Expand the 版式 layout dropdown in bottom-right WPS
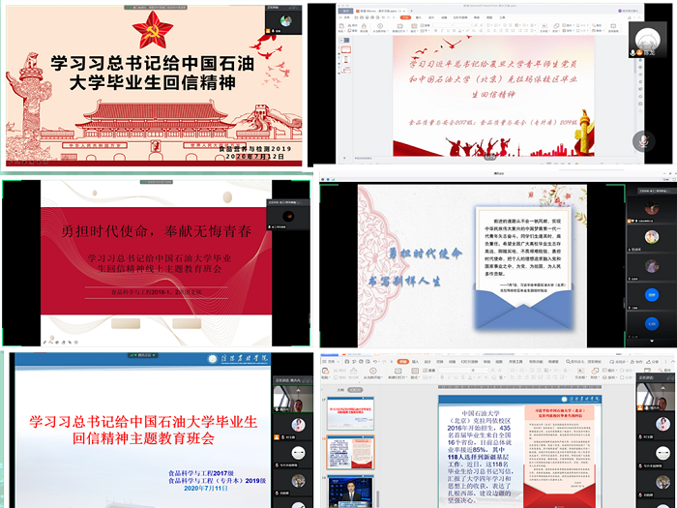 pyautogui.click(x=415, y=378)
